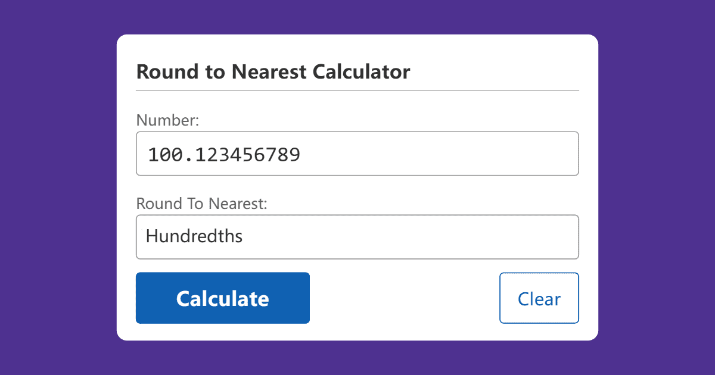Image resolution: width=715 pixels, height=375 pixels.
Task: Activate Calculate to round the number
Action: click(222, 298)
